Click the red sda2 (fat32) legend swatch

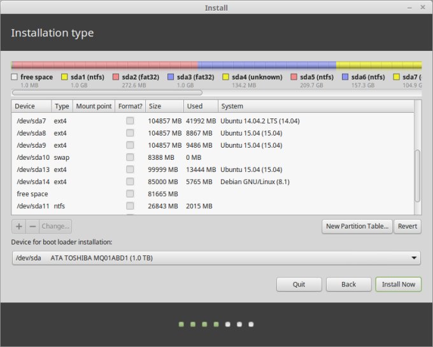coord(116,77)
